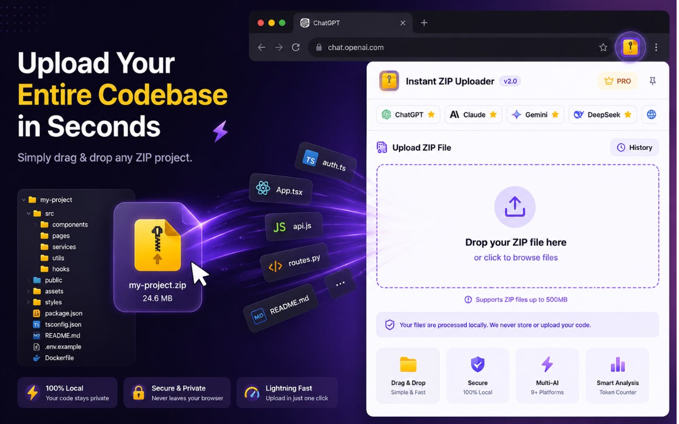Pin the Instant ZIP Uploader popup
The height and width of the screenshot is (424, 679).
point(652,81)
